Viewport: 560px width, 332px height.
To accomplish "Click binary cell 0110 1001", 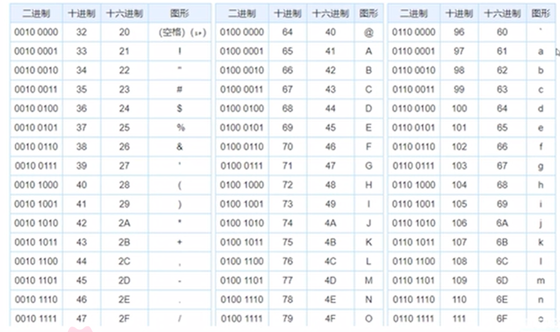I will (x=414, y=204).
